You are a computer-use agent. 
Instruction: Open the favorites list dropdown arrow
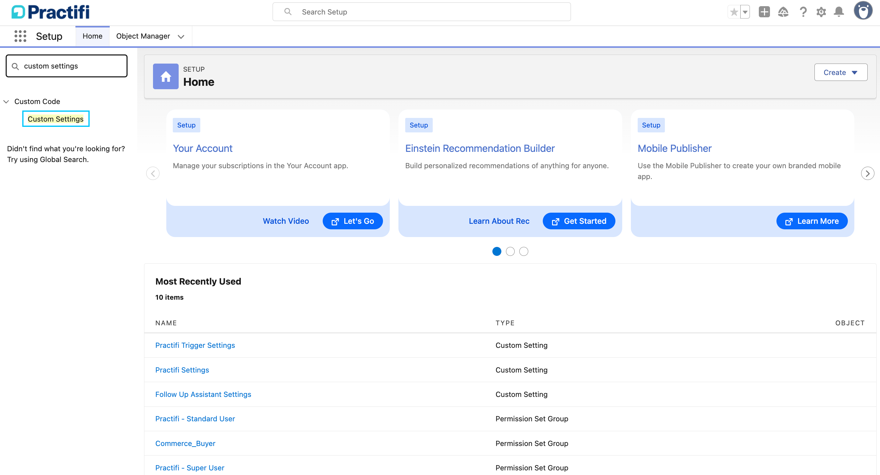pos(745,12)
